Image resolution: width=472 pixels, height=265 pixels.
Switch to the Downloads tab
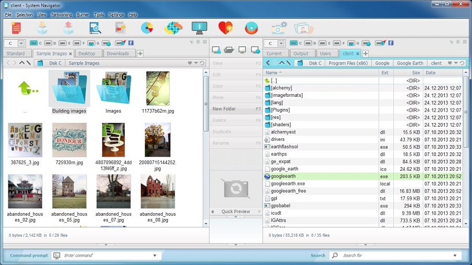pyautogui.click(x=117, y=53)
